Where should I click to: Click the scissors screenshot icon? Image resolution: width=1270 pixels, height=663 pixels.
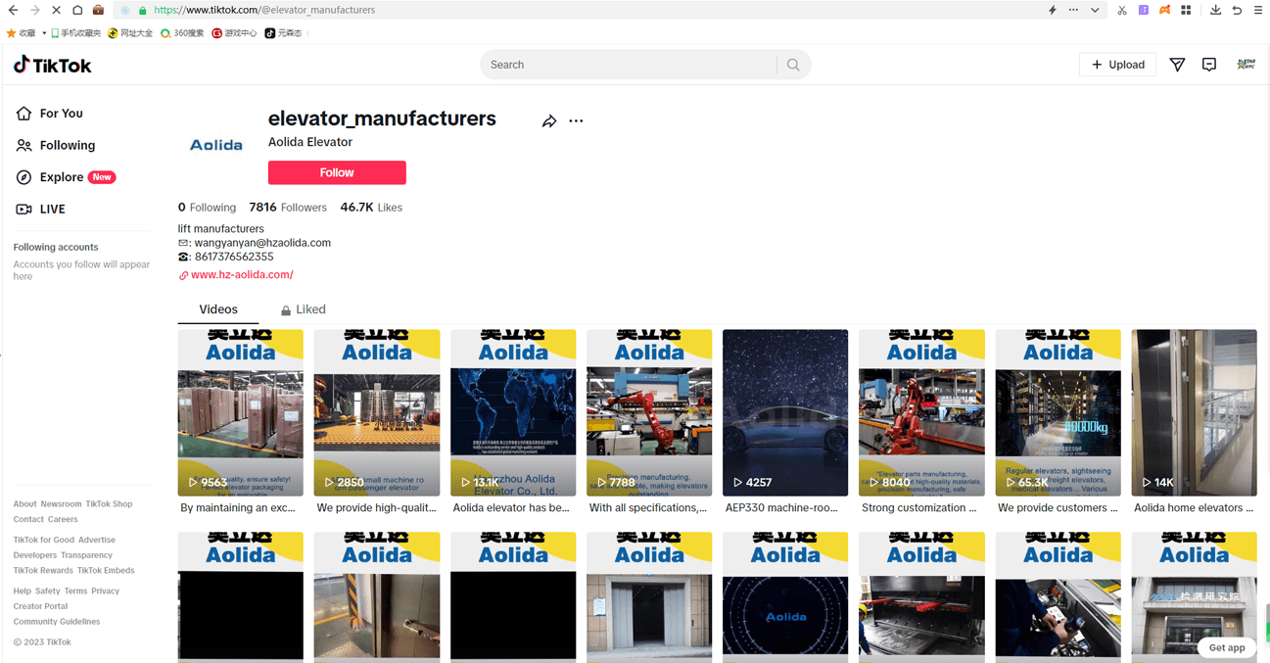pyautogui.click(x=1122, y=10)
